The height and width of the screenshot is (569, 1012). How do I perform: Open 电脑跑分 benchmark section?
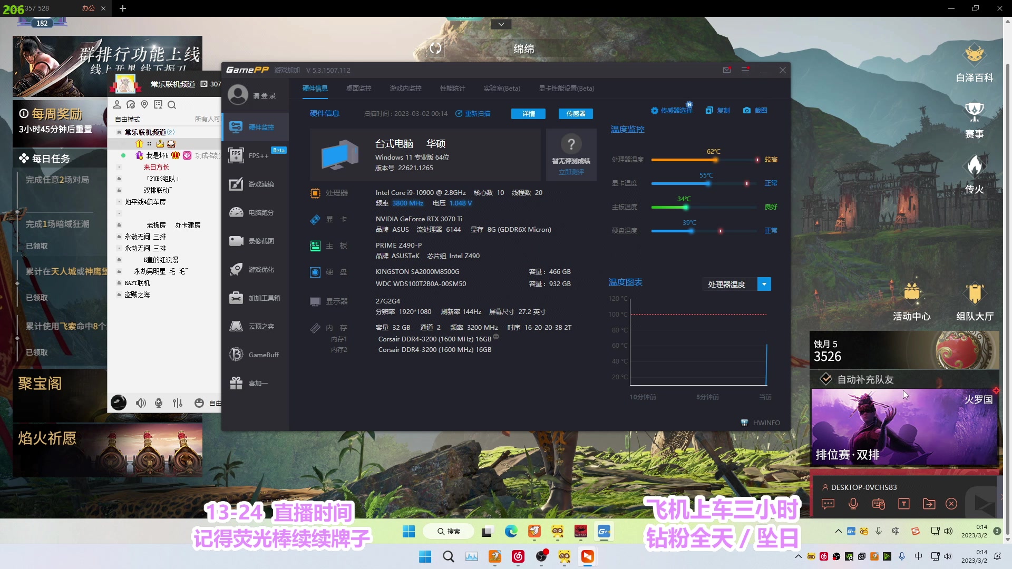tap(255, 212)
